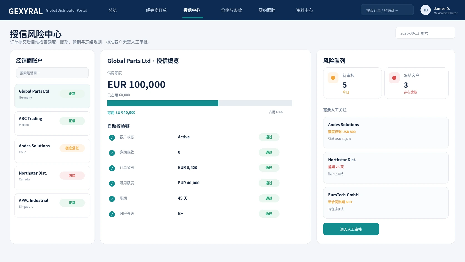Switch to the 经销商订单 tab
465x262 pixels.
156,10
